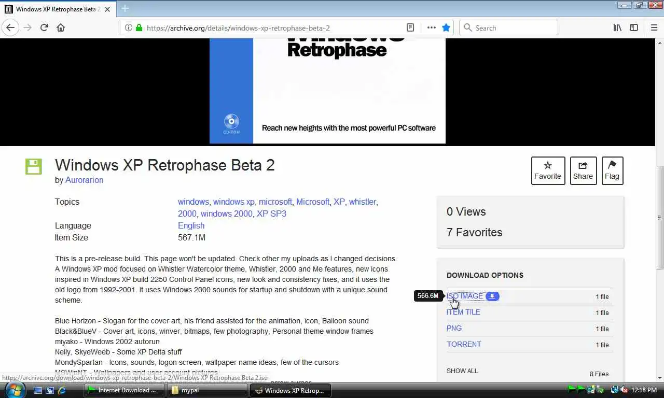Screen dimensions: 664x398
Task: Show site information icon in address bar
Action: [129, 28]
